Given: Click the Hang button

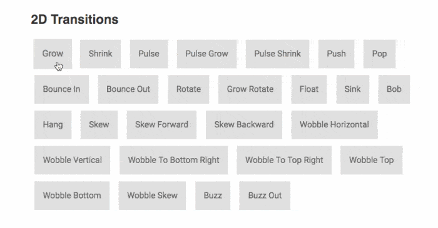Looking at the screenshot, I should click(x=53, y=124).
